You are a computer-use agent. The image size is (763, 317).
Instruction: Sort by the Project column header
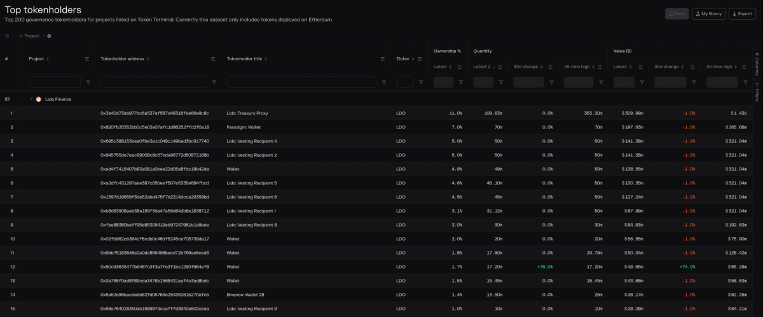point(39,59)
